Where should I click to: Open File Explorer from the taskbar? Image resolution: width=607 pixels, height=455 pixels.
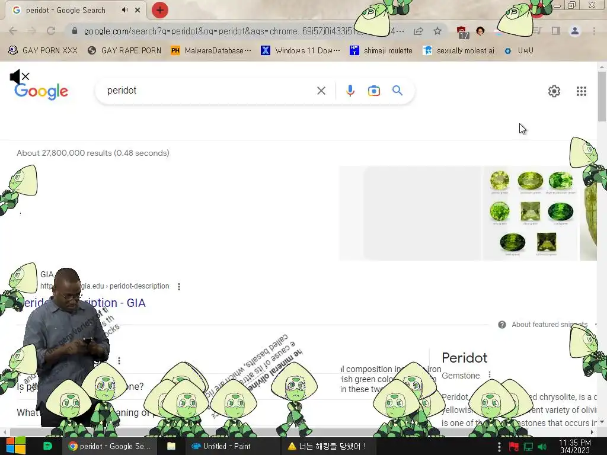click(x=171, y=446)
